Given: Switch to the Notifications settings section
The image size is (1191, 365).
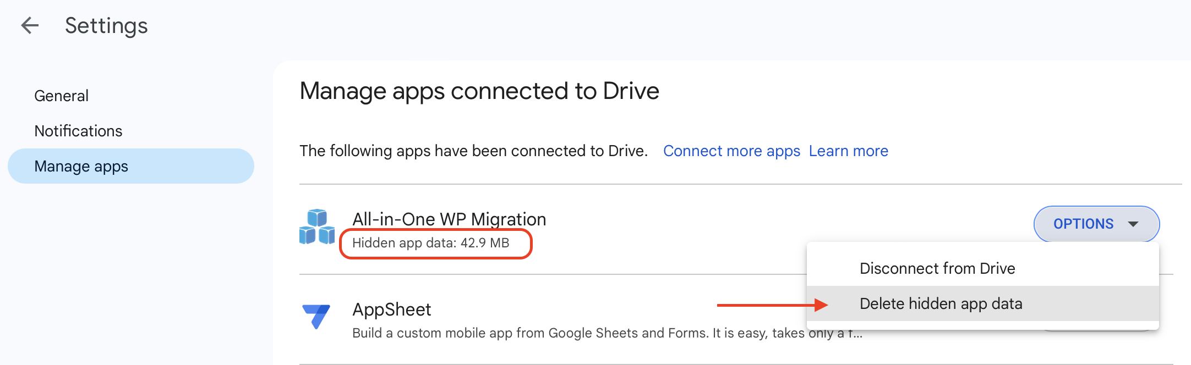Looking at the screenshot, I should [78, 131].
